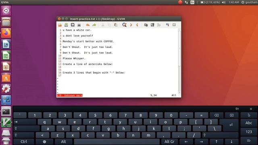The width and height of the screenshot is (258, 145).
Task: Toggle the Ctrl modifier key
Action: [24, 141]
